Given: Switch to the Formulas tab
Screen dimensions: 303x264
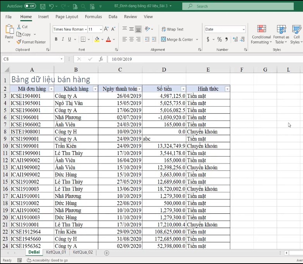Looking at the screenshot, I should pos(93,17).
